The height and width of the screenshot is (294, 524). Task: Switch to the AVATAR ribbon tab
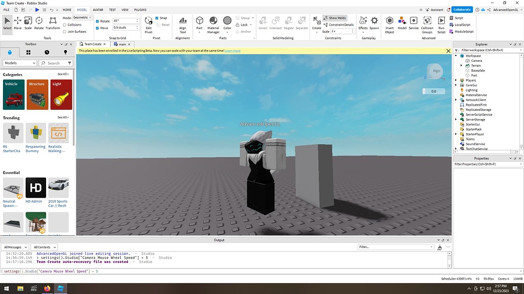tap(98, 9)
